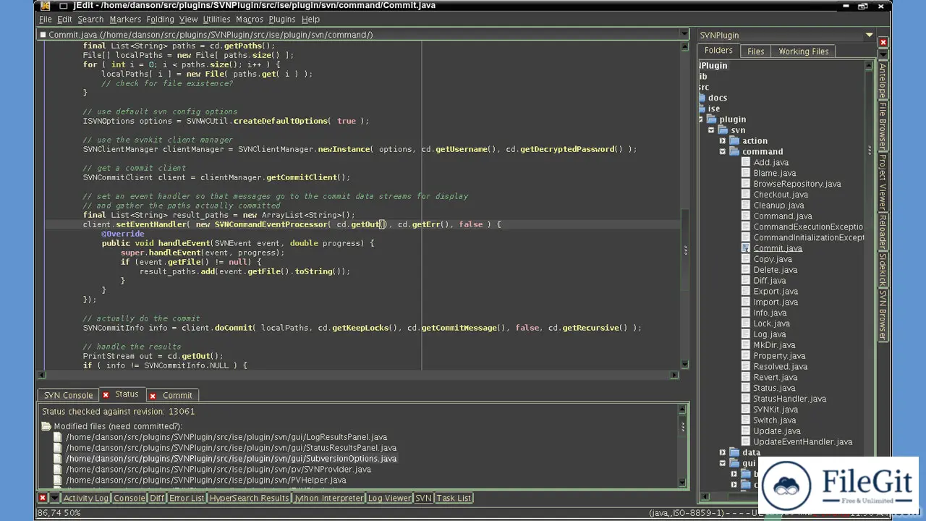Click the Lock.java file icon

click(x=746, y=323)
